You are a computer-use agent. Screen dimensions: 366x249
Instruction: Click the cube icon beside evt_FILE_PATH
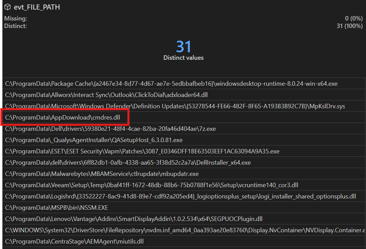[x=7, y=7]
